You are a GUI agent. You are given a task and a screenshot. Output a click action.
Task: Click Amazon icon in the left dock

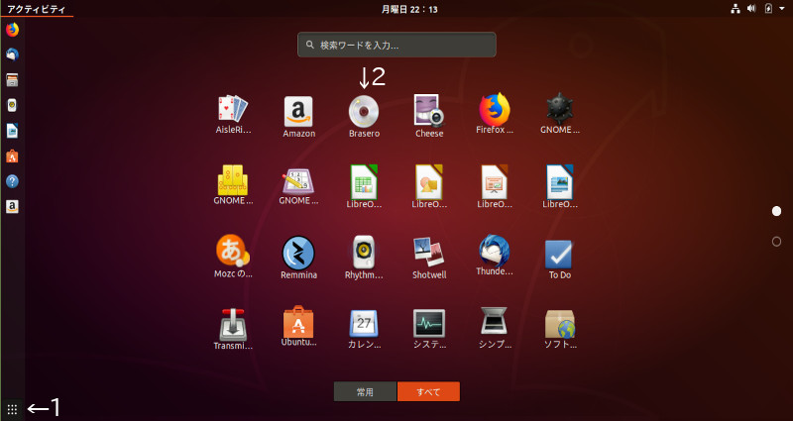point(12,206)
